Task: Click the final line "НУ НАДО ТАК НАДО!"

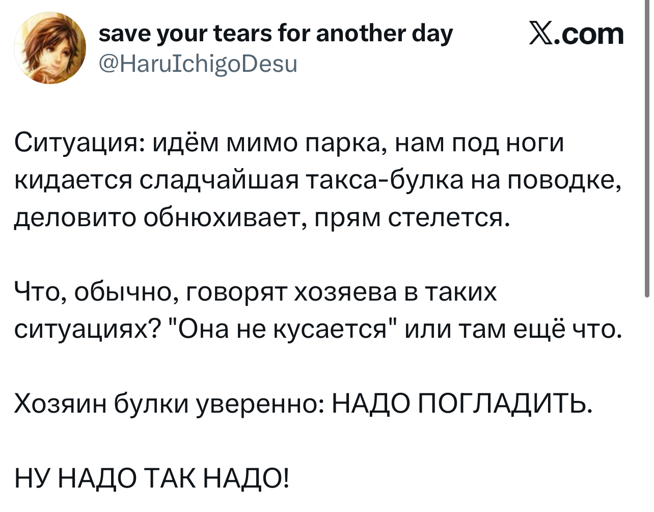Action: tap(151, 479)
